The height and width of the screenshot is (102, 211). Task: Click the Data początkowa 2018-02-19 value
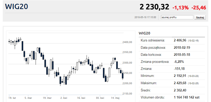[182, 48]
